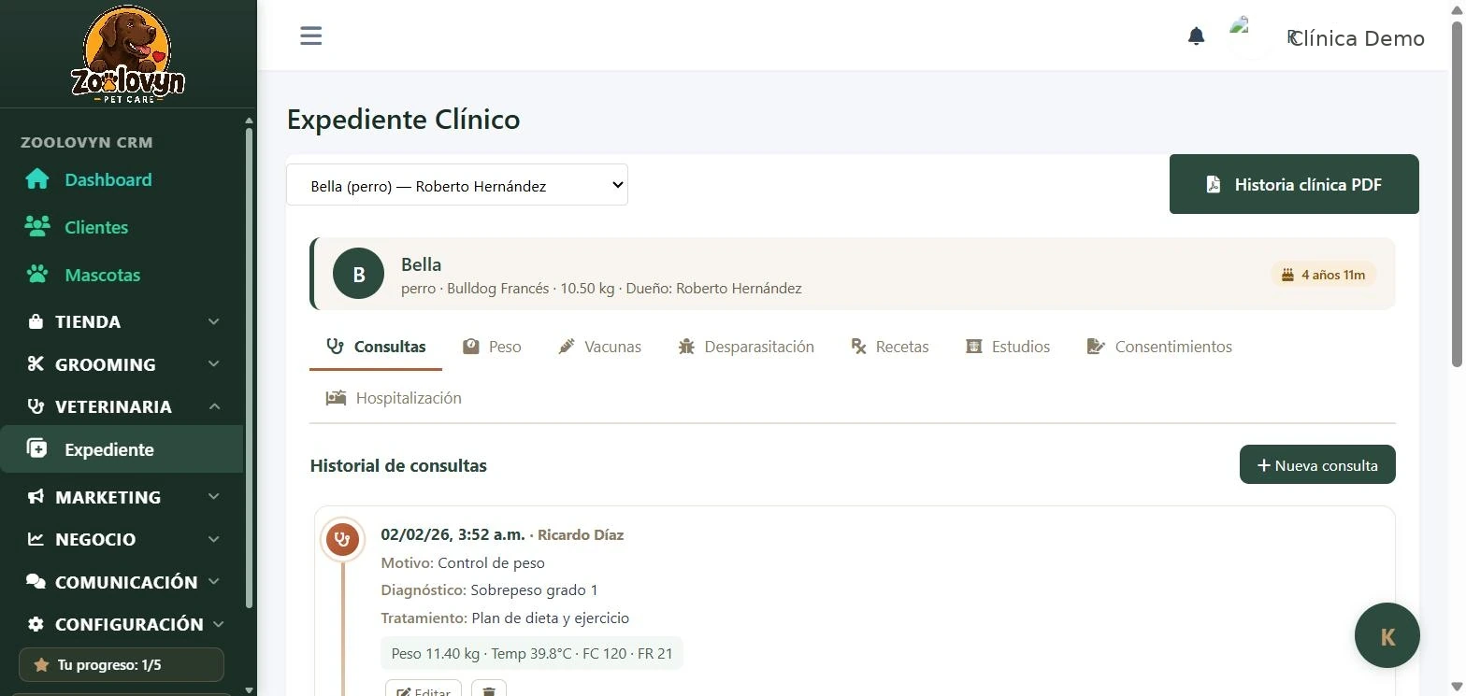Open the Hospitalización tab
1466x696 pixels.
pyautogui.click(x=394, y=398)
